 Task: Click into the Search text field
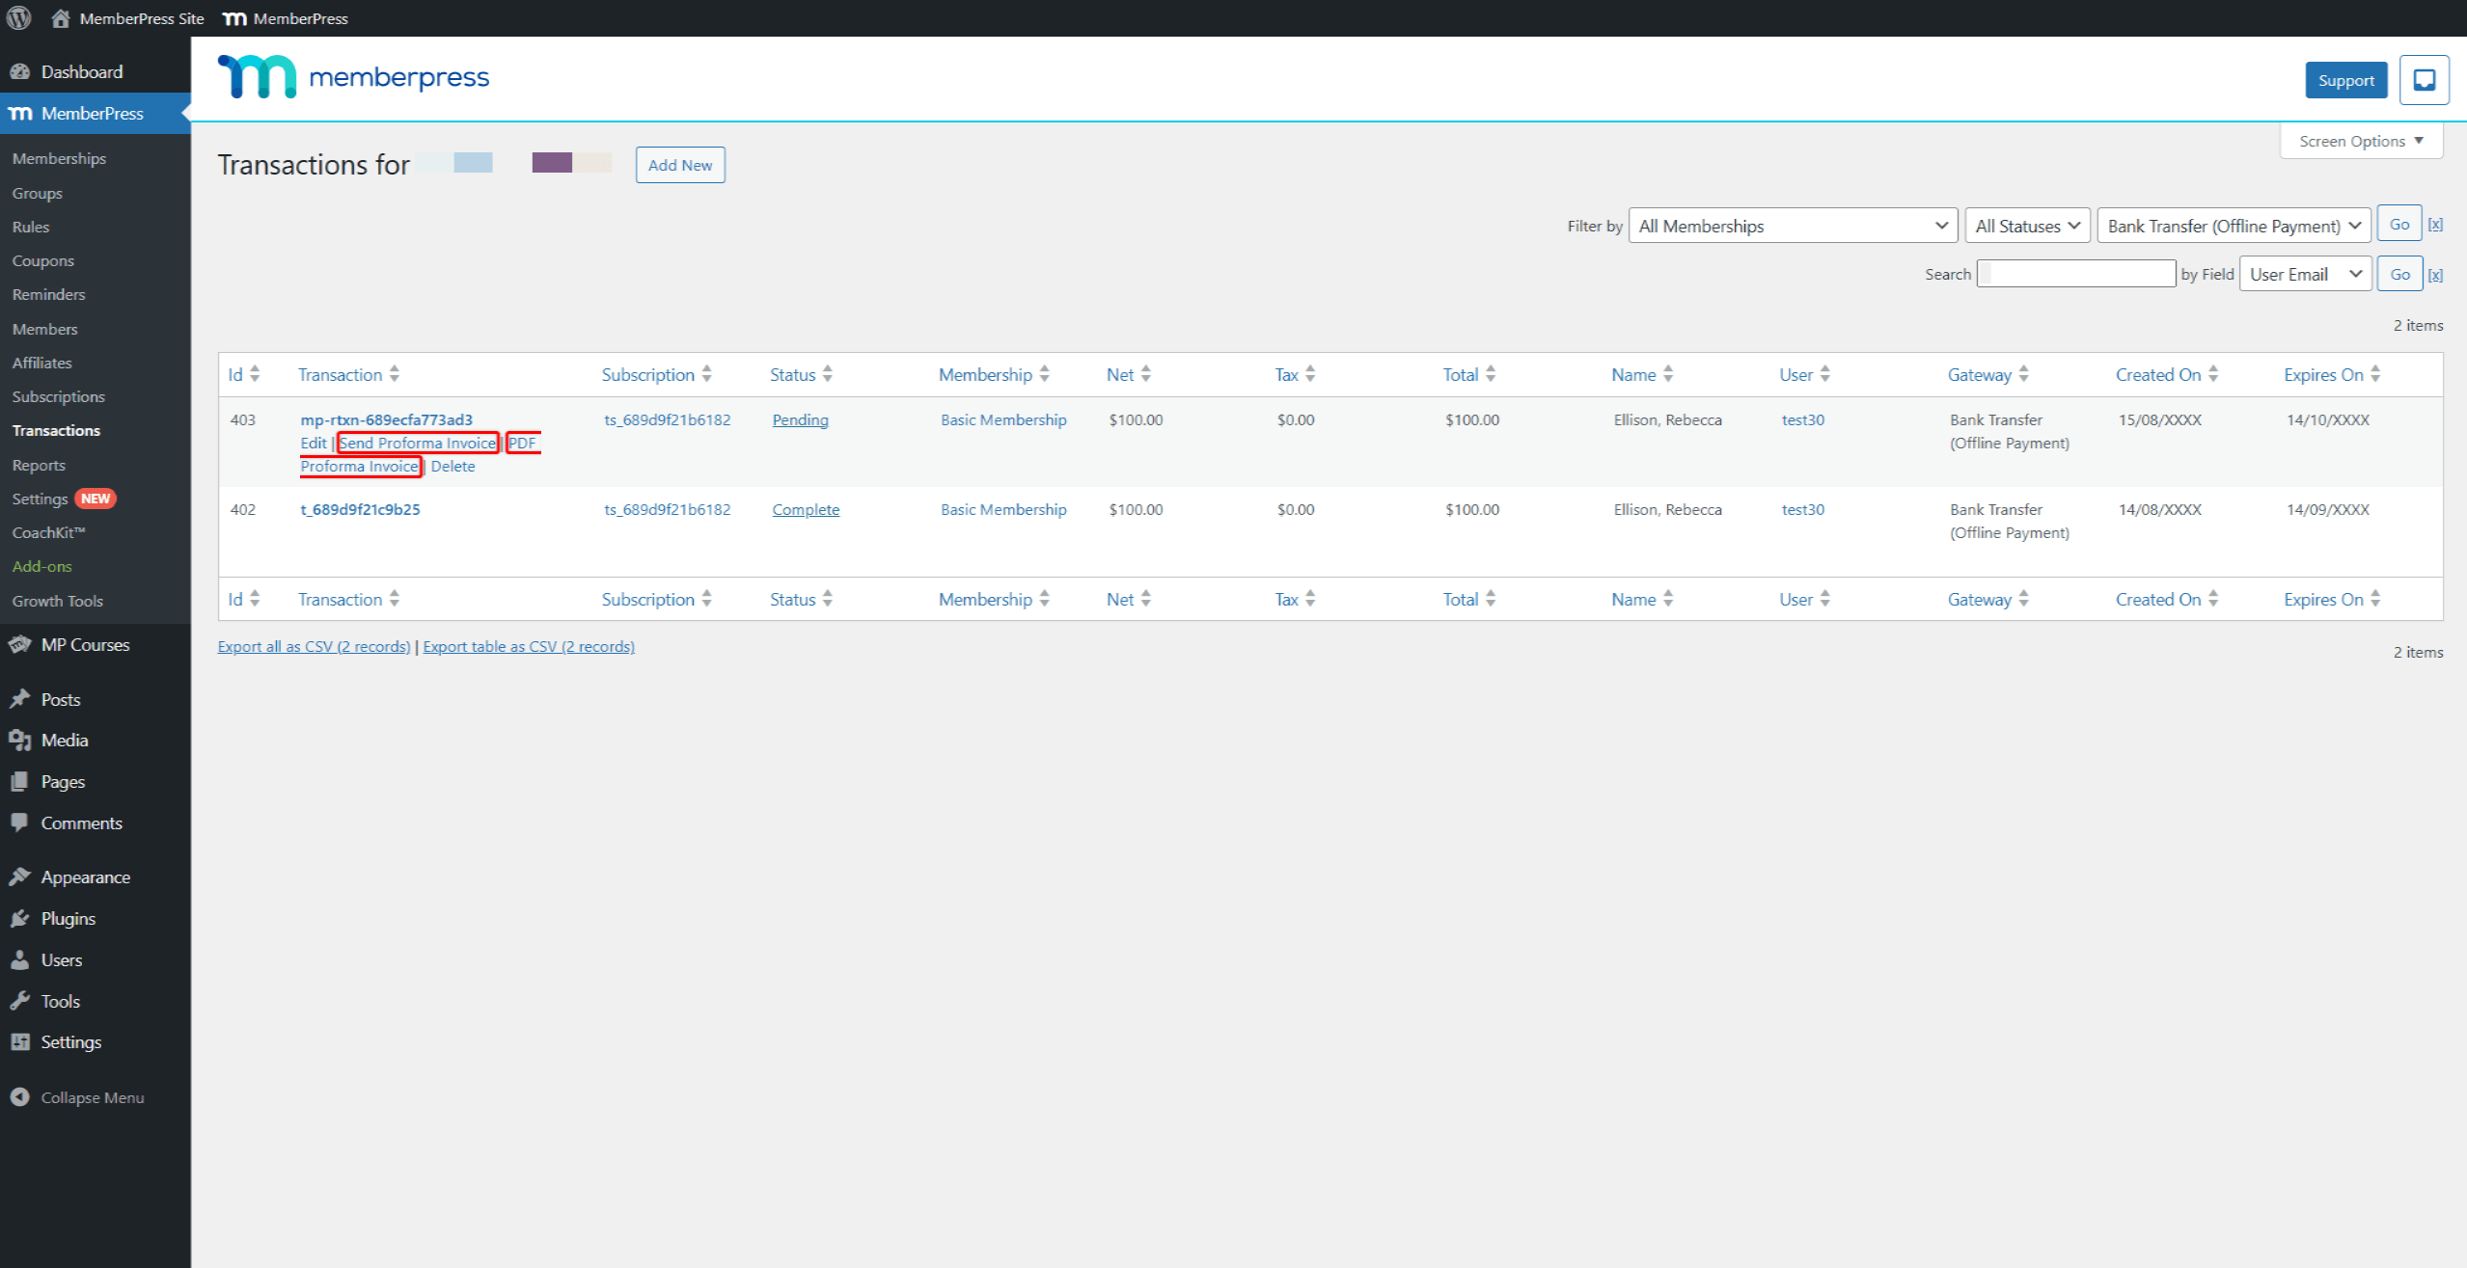2075,274
